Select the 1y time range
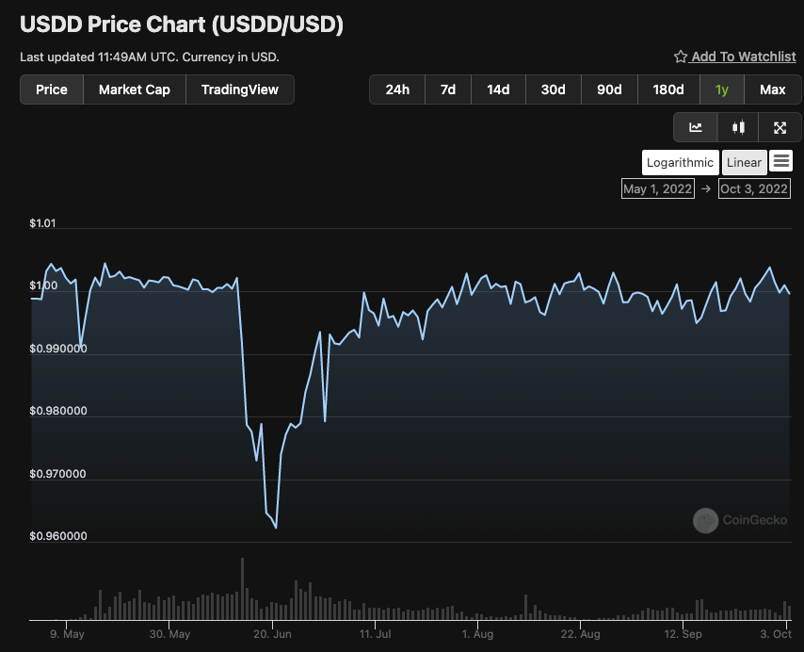The width and height of the screenshot is (804, 652). pyautogui.click(x=722, y=90)
